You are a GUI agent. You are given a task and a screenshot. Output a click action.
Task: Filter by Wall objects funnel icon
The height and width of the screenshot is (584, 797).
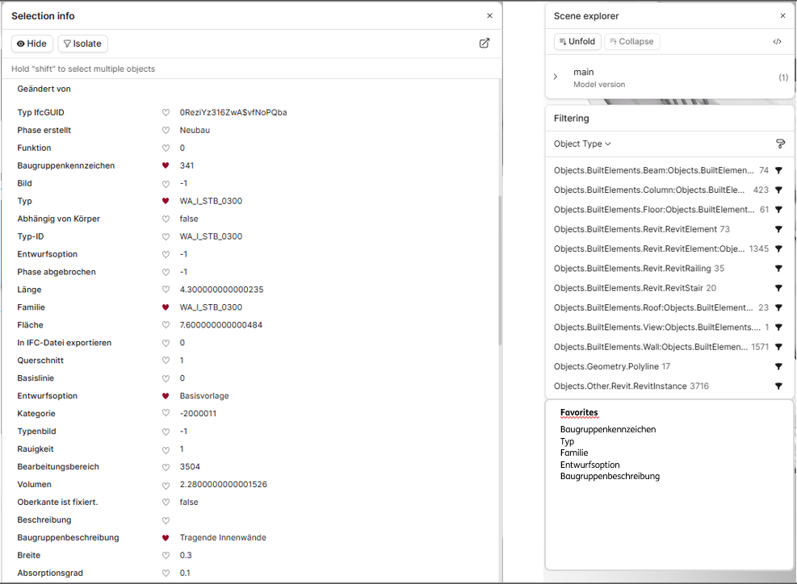pos(778,348)
